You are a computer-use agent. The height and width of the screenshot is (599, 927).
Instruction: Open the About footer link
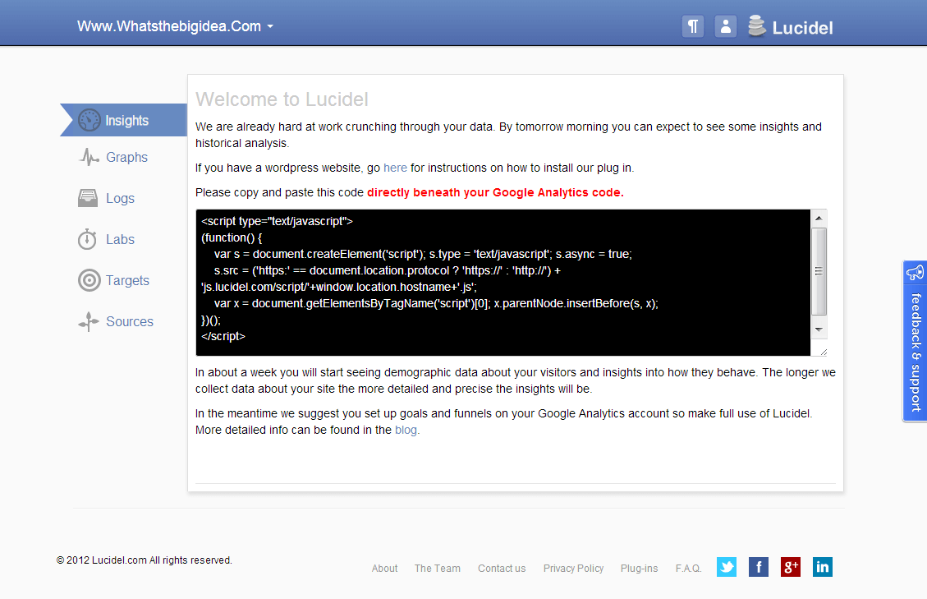click(x=384, y=569)
